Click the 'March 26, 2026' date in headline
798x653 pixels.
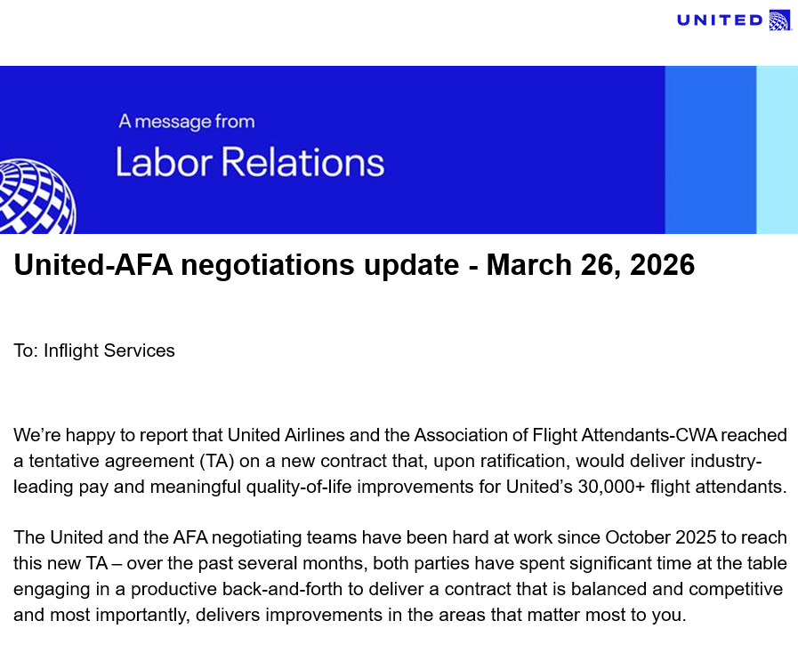coord(590,264)
